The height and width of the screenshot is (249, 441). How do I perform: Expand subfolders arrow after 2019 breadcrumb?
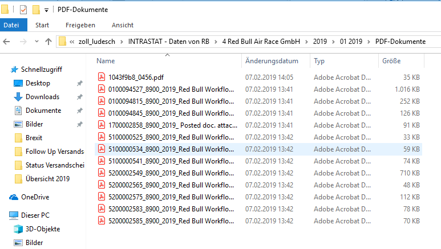(333, 42)
